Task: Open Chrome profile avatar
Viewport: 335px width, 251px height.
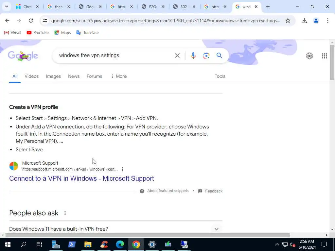Action: [x=316, y=21]
